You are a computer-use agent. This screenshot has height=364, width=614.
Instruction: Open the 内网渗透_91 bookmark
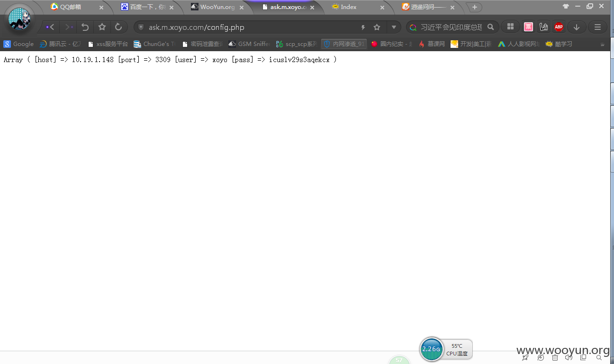(x=344, y=44)
